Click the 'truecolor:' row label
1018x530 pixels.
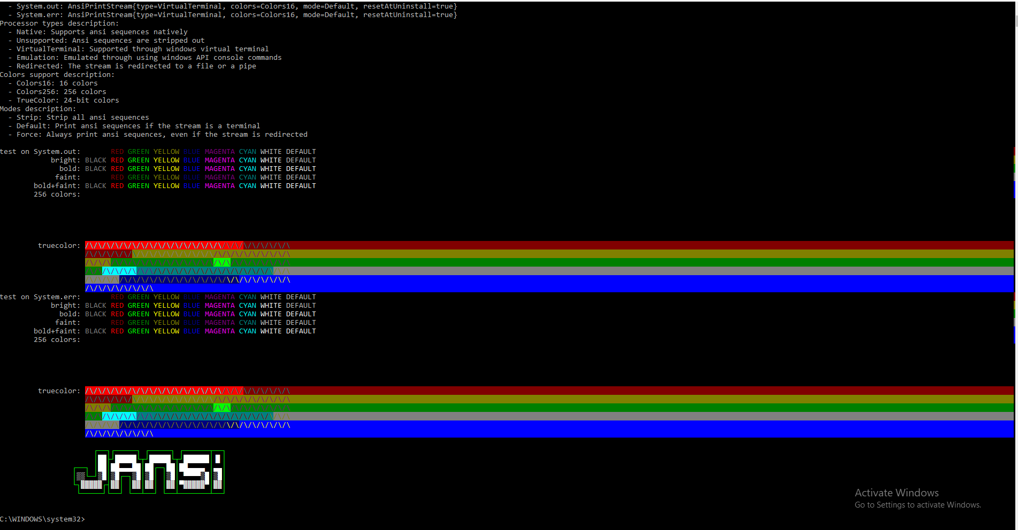coord(59,245)
